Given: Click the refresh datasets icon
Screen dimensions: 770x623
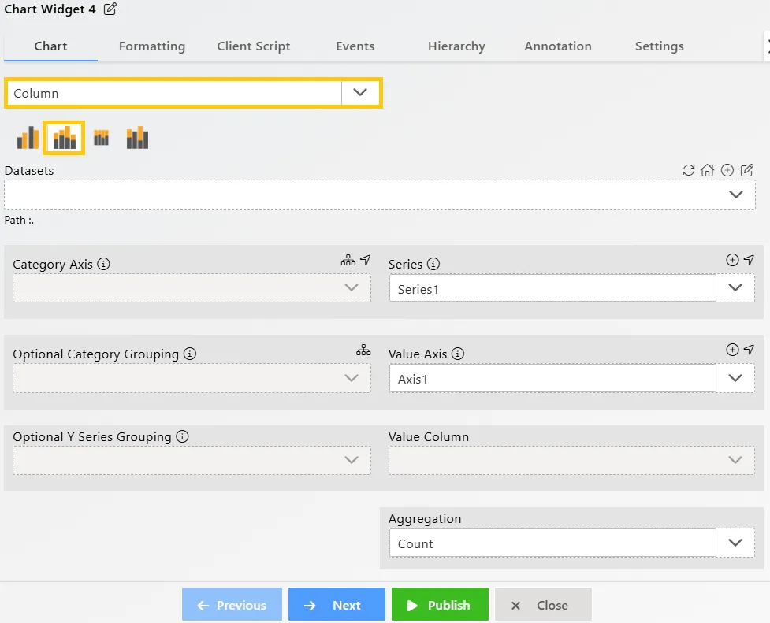Looking at the screenshot, I should pos(689,170).
